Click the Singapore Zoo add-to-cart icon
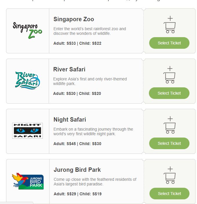The height and width of the screenshot is (204, 197). pos(169,25)
